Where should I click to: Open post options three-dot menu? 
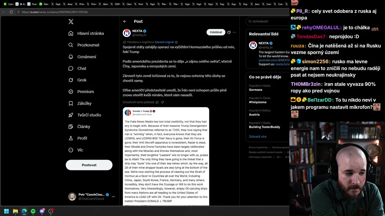coord(234,32)
